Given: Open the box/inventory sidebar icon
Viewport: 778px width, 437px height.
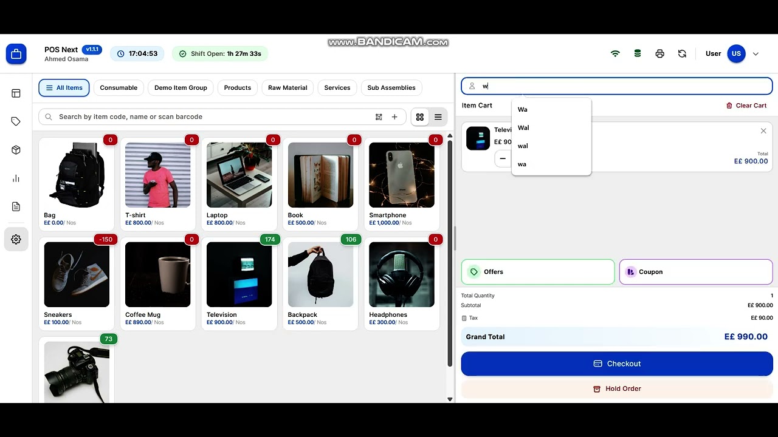Looking at the screenshot, I should pyautogui.click(x=16, y=150).
